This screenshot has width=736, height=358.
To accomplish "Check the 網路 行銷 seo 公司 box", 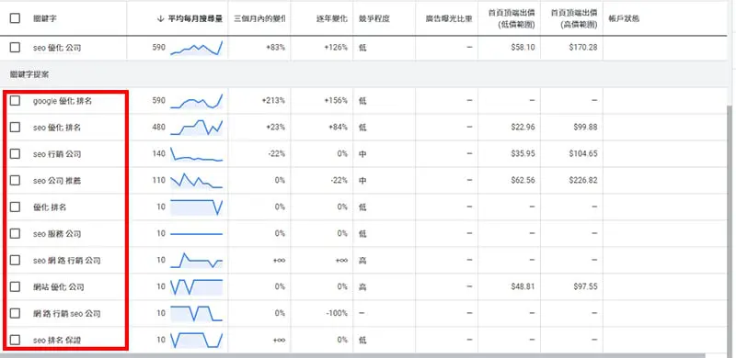I will coord(15,313).
